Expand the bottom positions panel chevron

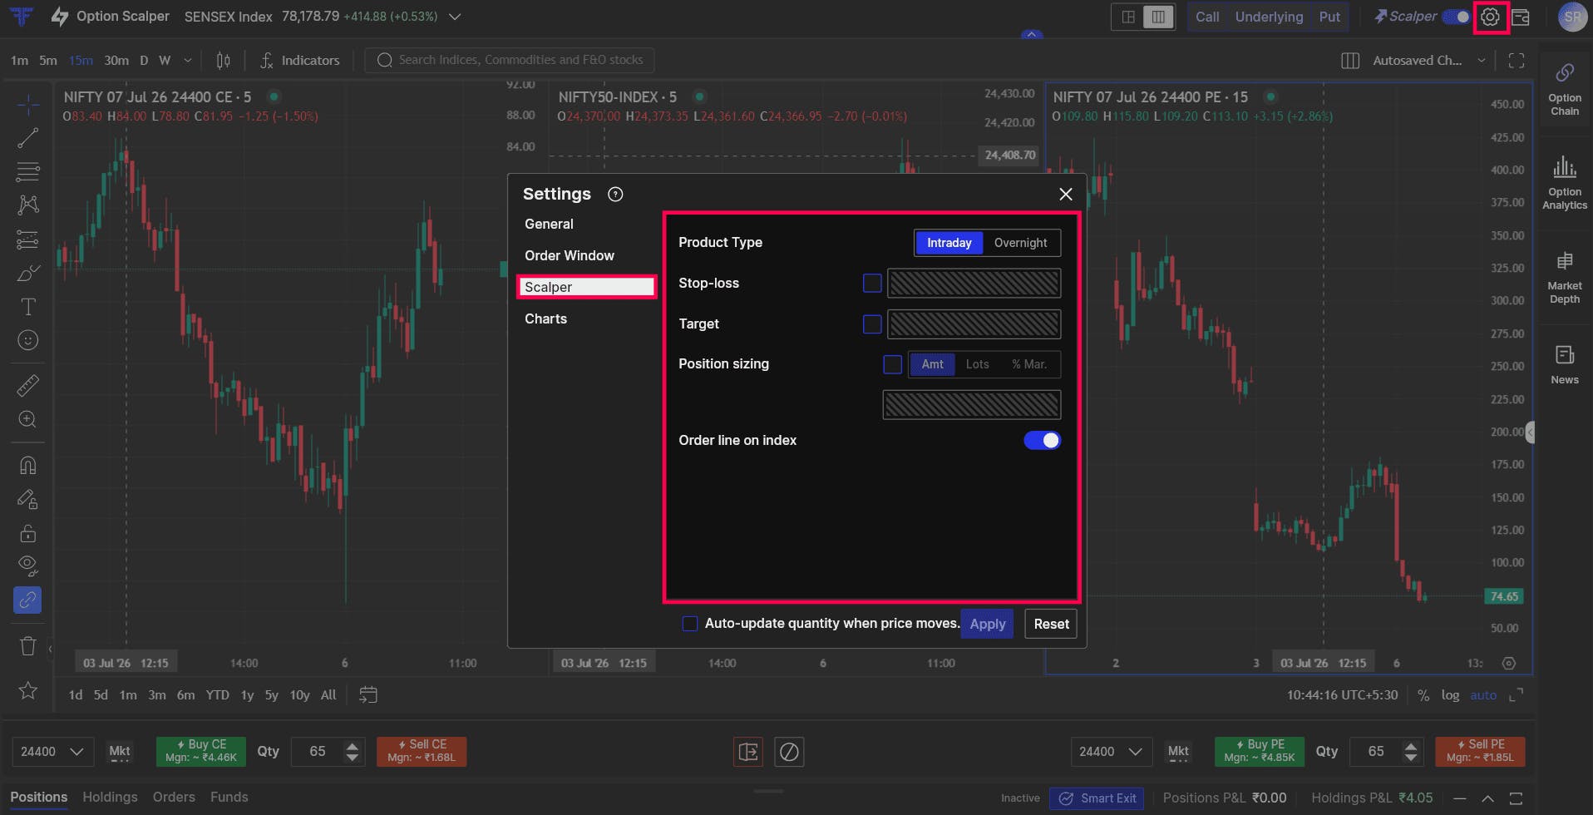coord(1487,798)
